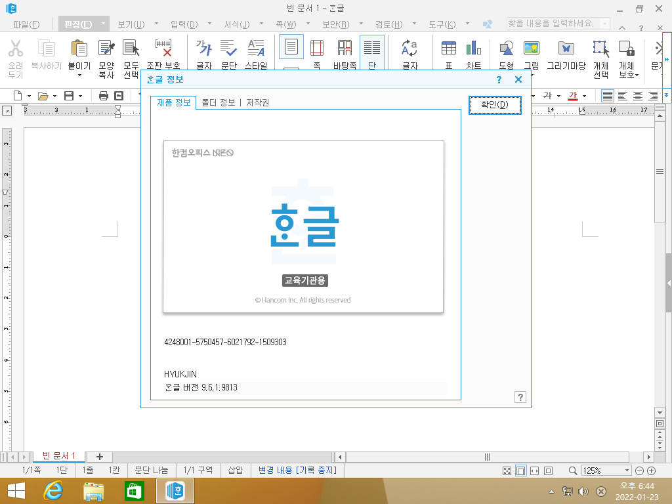This screenshot has width=672, height=504.
Task: Click the Print icon in toolbar
Action: pyautogui.click(x=104, y=96)
